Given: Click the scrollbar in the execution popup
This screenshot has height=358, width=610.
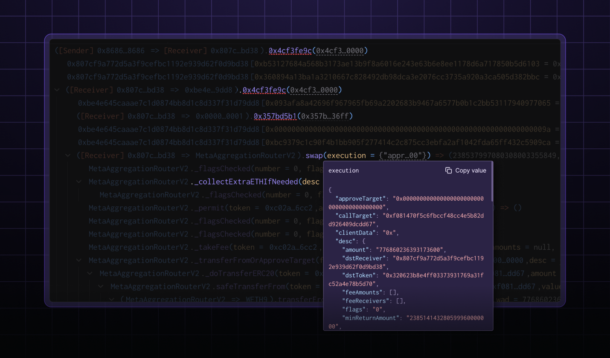Looking at the screenshot, I should pyautogui.click(x=492, y=182).
